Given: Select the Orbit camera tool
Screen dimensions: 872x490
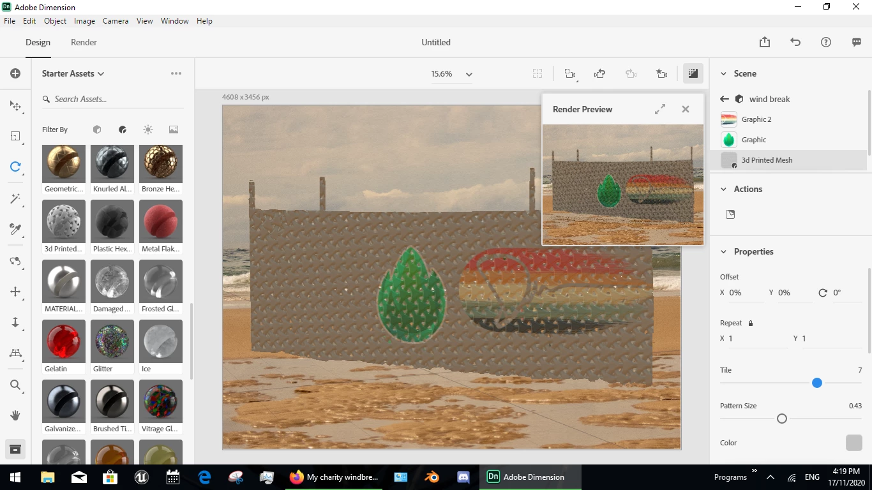Looking at the screenshot, I should pyautogui.click(x=15, y=261).
